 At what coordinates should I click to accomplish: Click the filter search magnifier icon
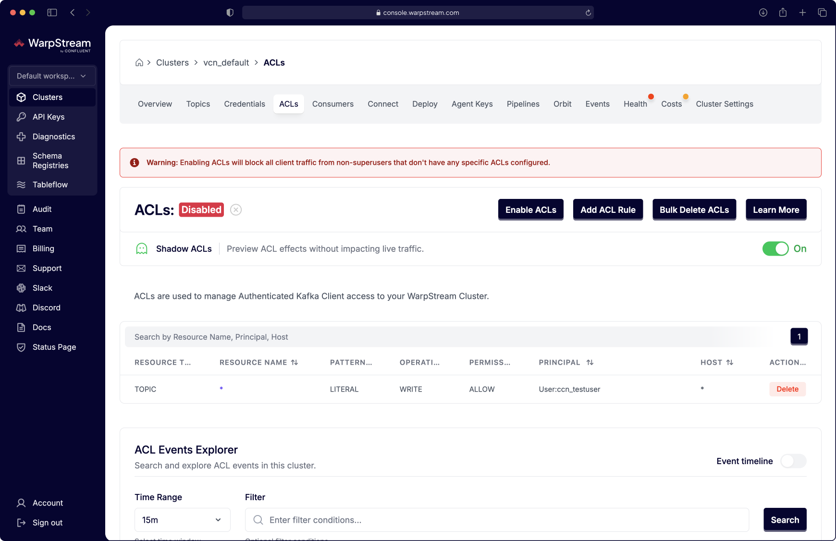point(258,520)
